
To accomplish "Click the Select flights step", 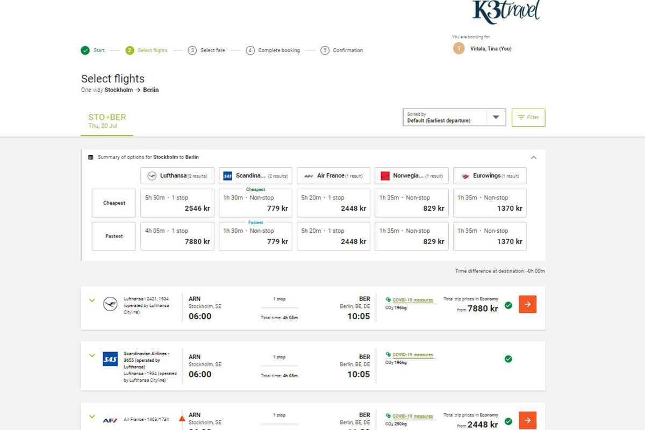I will [147, 51].
